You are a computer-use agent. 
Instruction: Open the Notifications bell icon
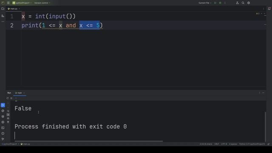[269, 8]
